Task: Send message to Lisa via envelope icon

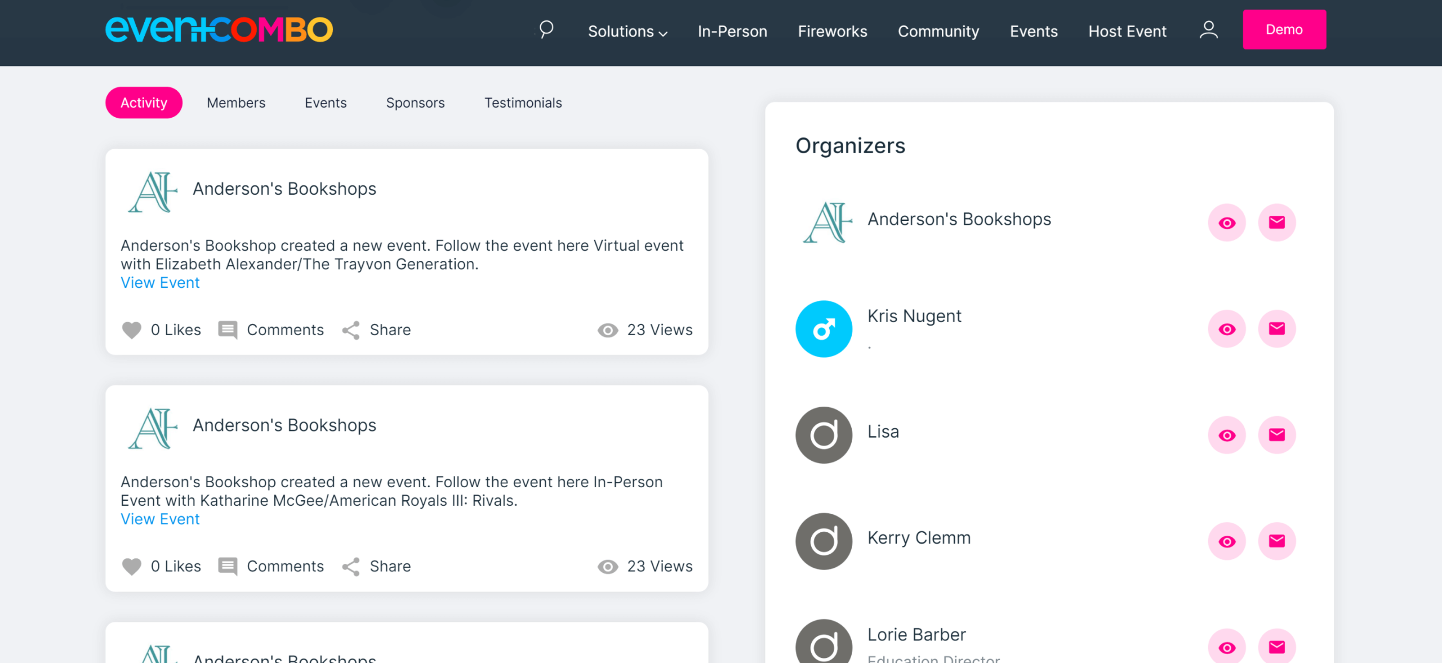Action: point(1276,435)
